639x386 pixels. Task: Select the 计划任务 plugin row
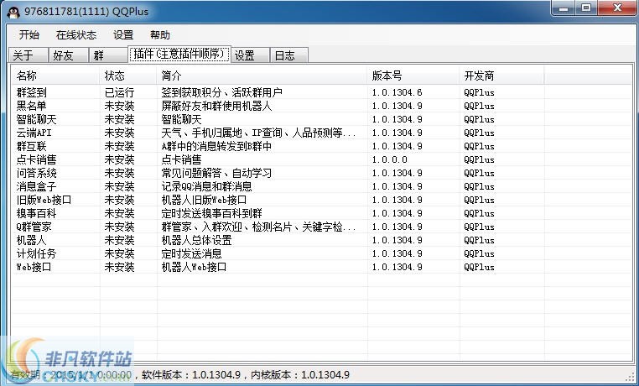[x=321, y=254]
